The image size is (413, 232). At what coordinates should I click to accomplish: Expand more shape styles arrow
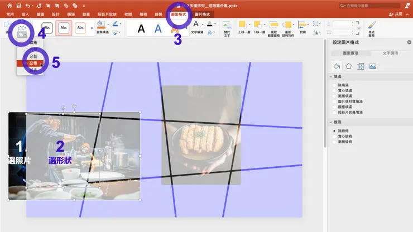click(x=92, y=28)
